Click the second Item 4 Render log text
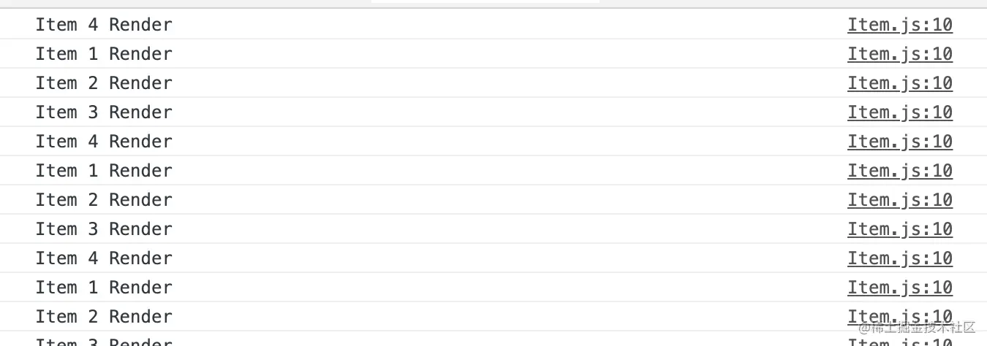 click(x=104, y=142)
